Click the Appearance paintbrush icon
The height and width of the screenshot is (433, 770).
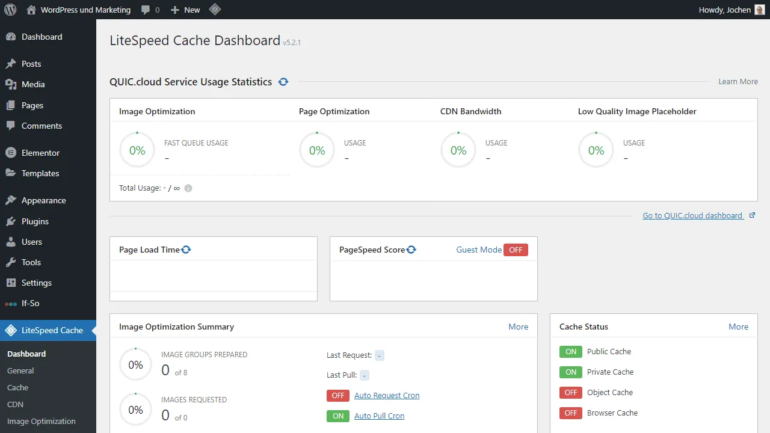[11, 200]
